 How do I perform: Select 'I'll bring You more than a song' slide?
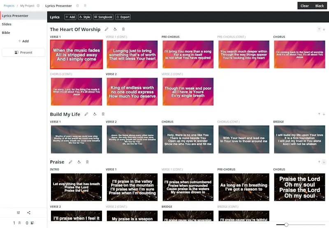188,54
